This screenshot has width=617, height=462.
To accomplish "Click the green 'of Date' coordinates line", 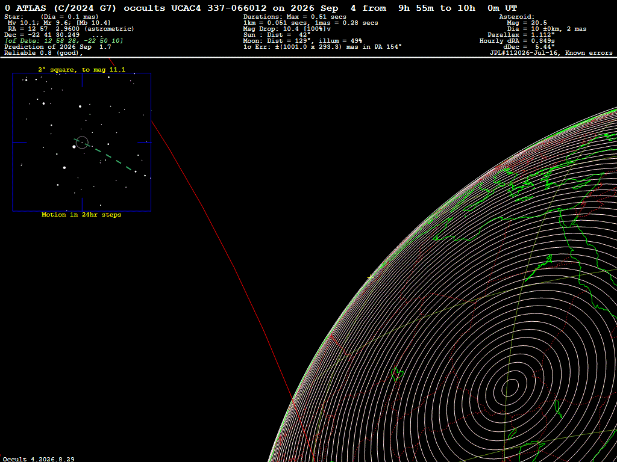I will pyautogui.click(x=64, y=41).
